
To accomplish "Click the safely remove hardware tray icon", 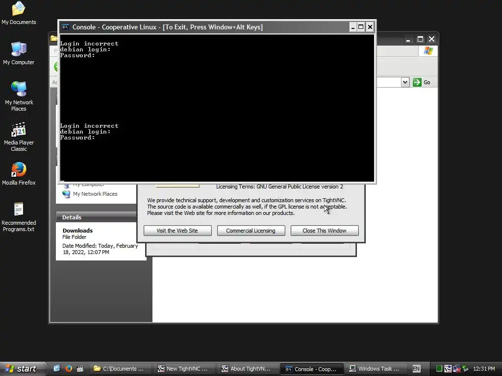I will coord(465,369).
